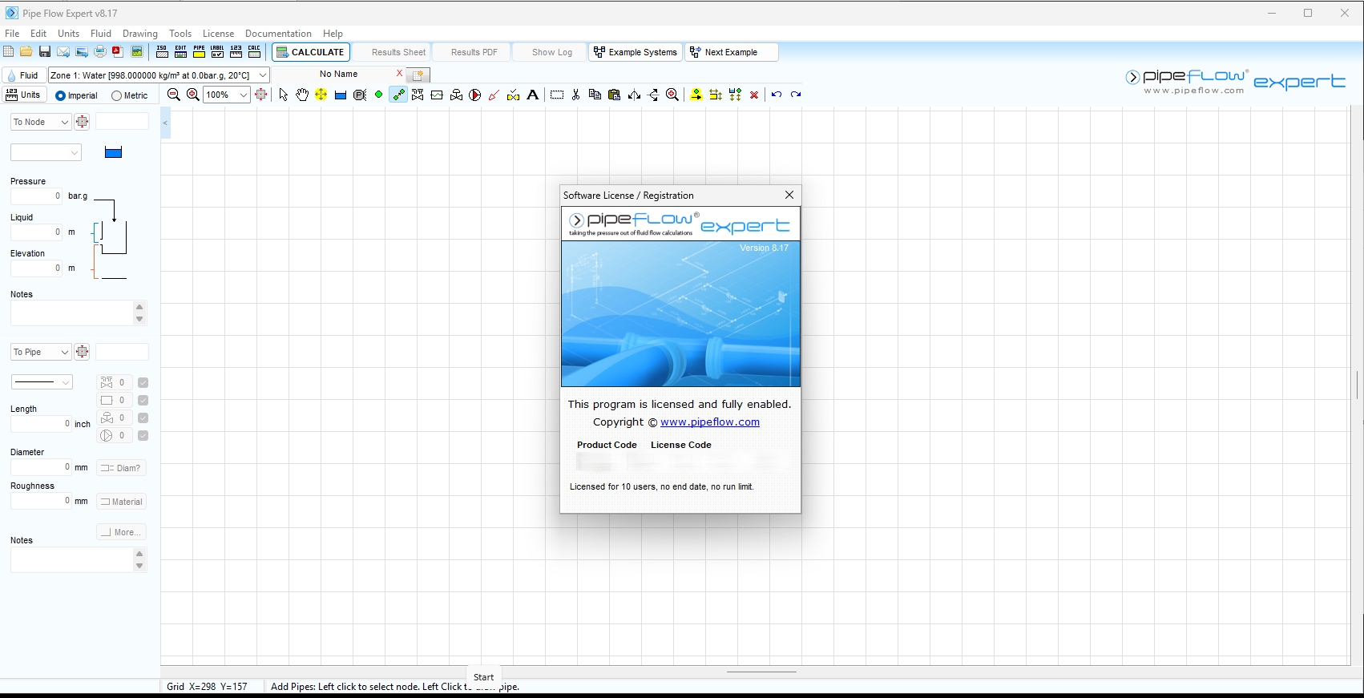
Task: Click the ISO drawing mode icon
Action: [162, 52]
